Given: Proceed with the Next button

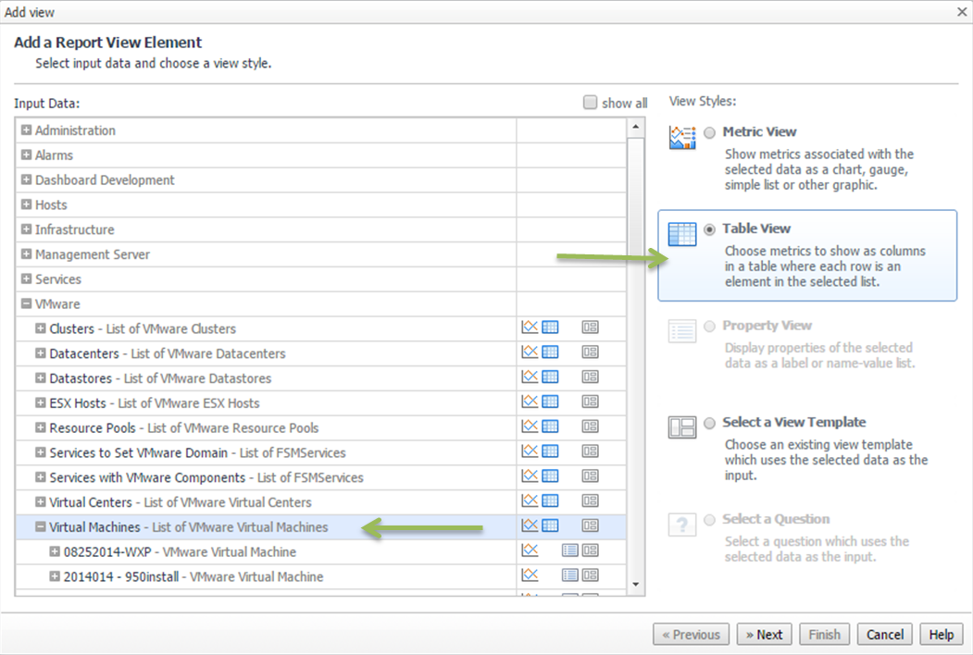Looking at the screenshot, I should coord(764,635).
